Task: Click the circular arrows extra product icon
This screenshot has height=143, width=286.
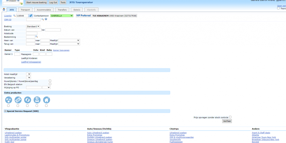Action: (27, 100)
